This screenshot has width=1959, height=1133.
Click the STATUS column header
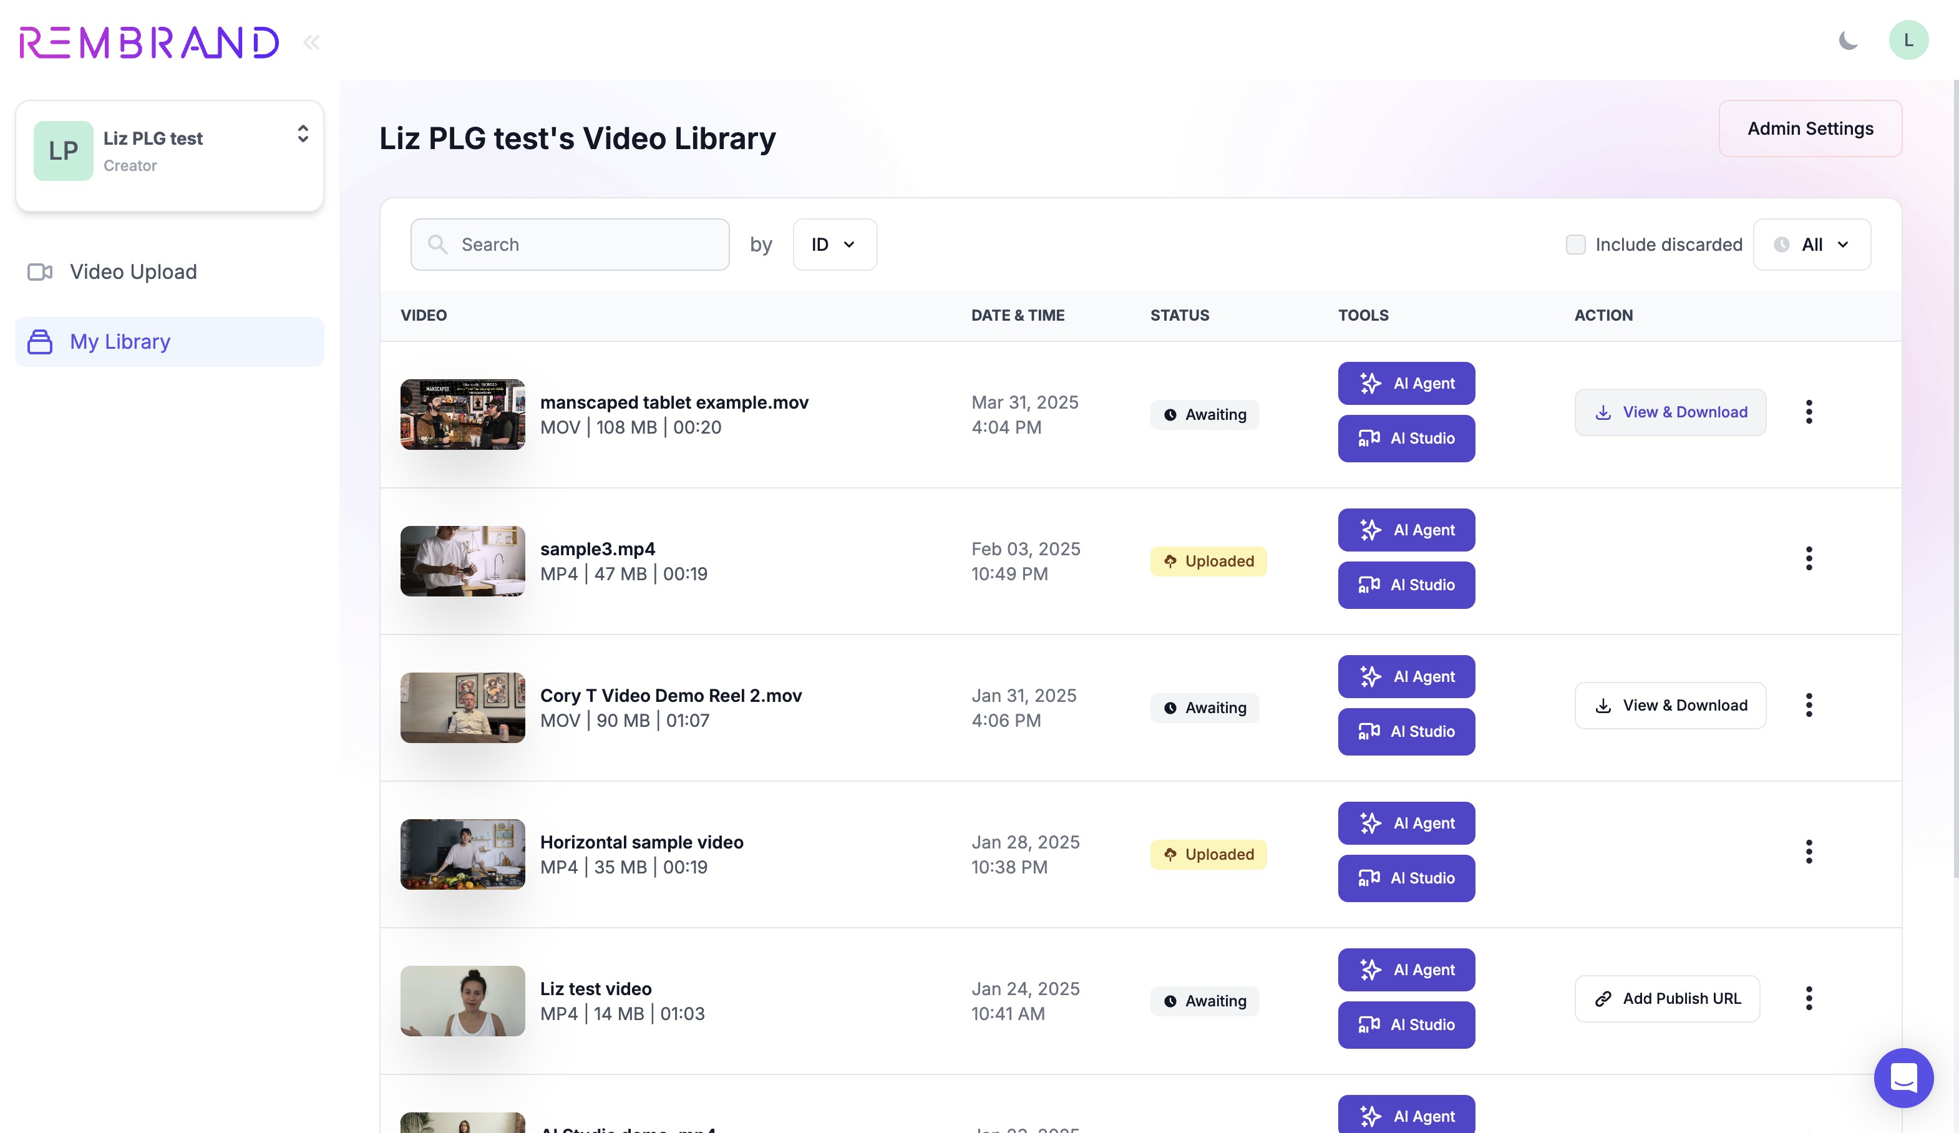[1179, 315]
